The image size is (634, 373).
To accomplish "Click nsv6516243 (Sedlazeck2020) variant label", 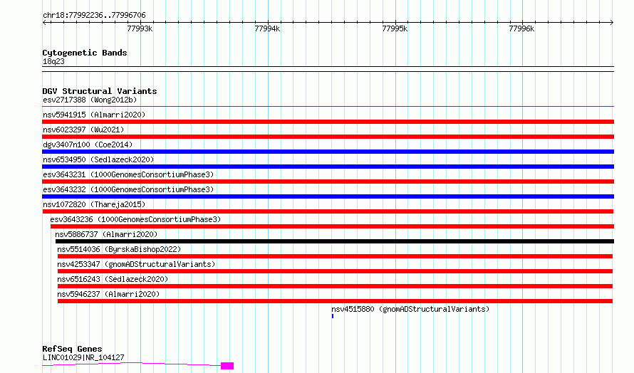I will (113, 279).
